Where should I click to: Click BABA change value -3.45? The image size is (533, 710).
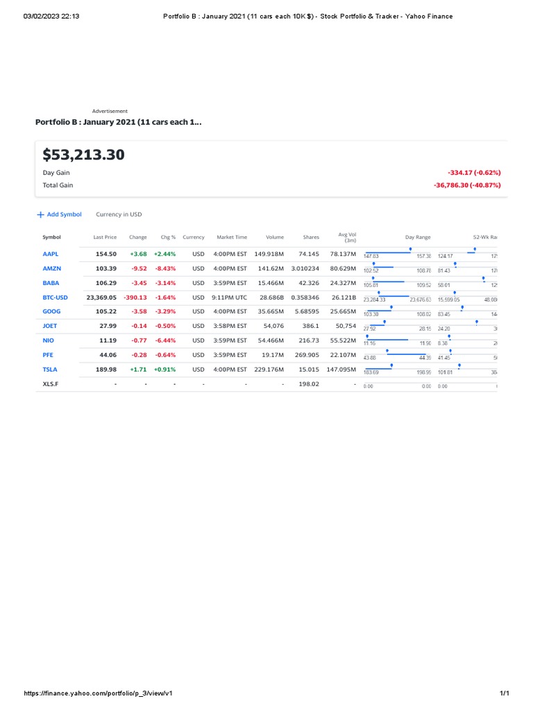(x=139, y=283)
